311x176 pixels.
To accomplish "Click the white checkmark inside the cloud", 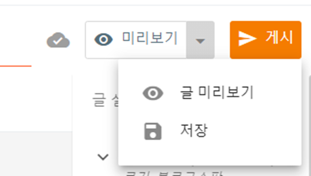I will (58, 41).
